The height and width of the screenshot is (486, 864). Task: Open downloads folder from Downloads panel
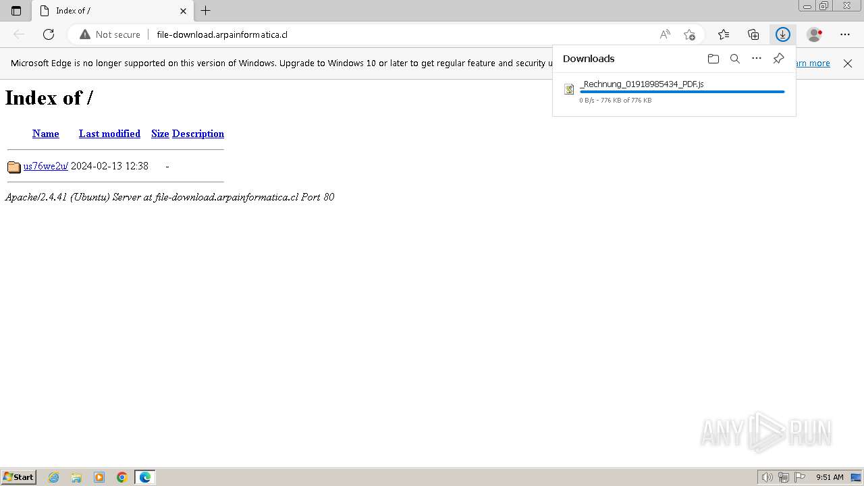click(x=713, y=59)
